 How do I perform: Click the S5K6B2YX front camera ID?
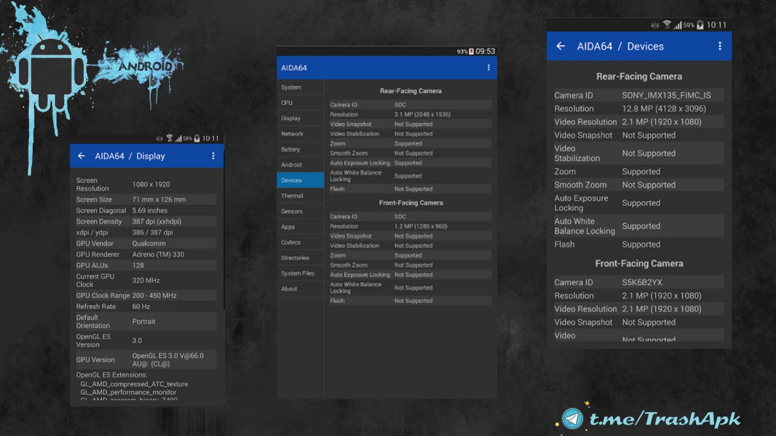(x=642, y=282)
